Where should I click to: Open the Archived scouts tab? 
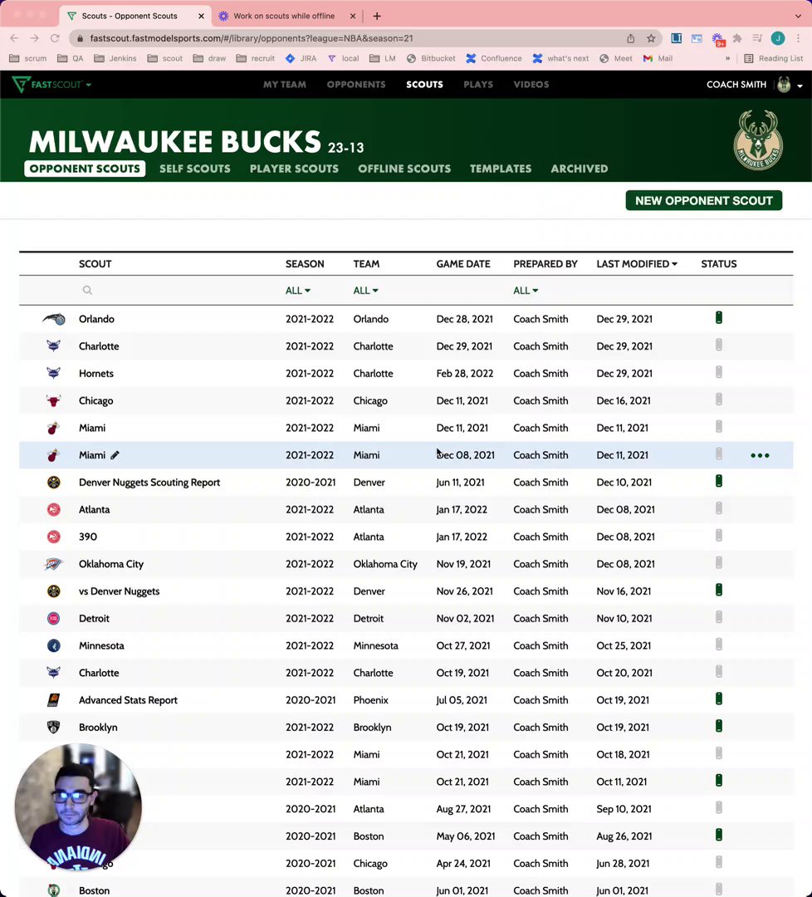(580, 169)
